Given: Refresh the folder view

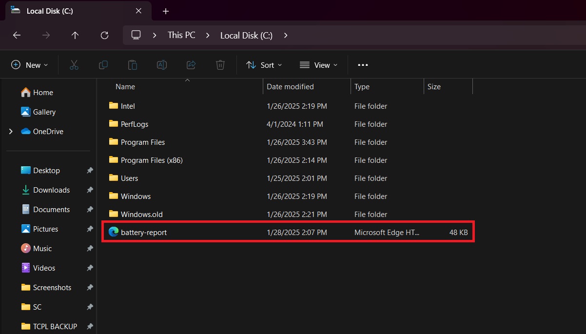Looking at the screenshot, I should coord(104,35).
